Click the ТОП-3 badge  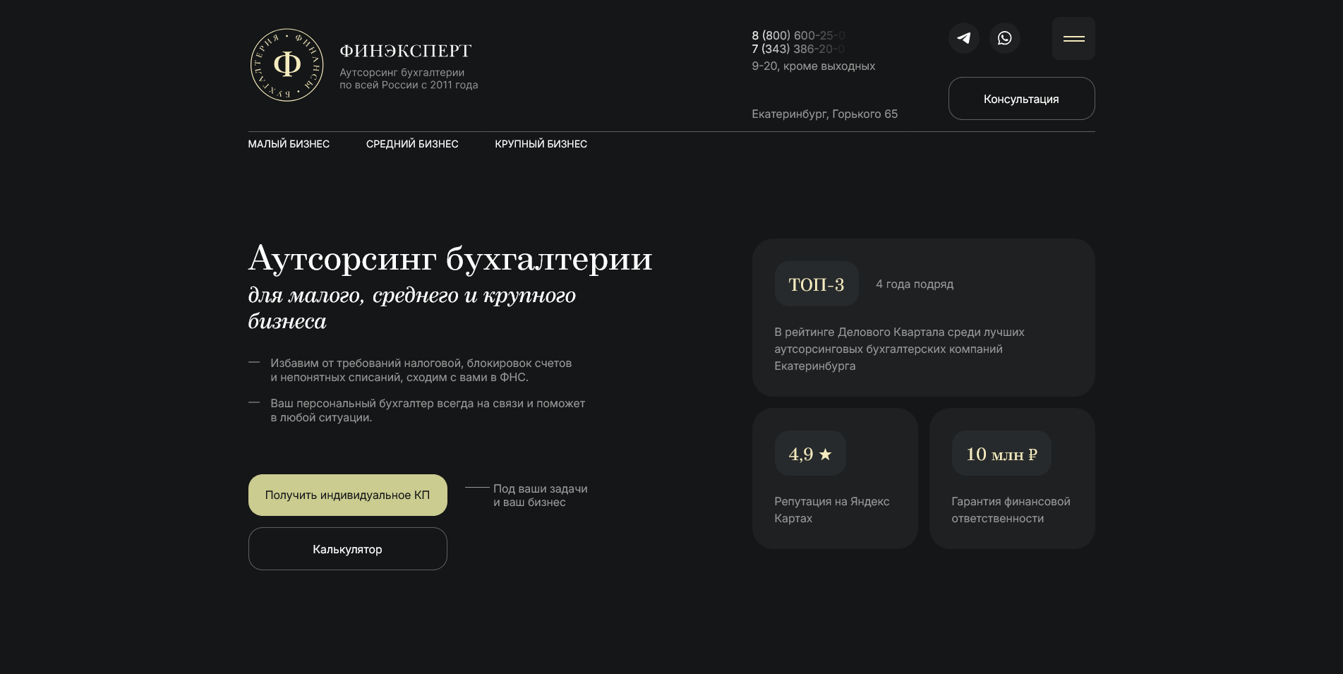click(x=817, y=284)
